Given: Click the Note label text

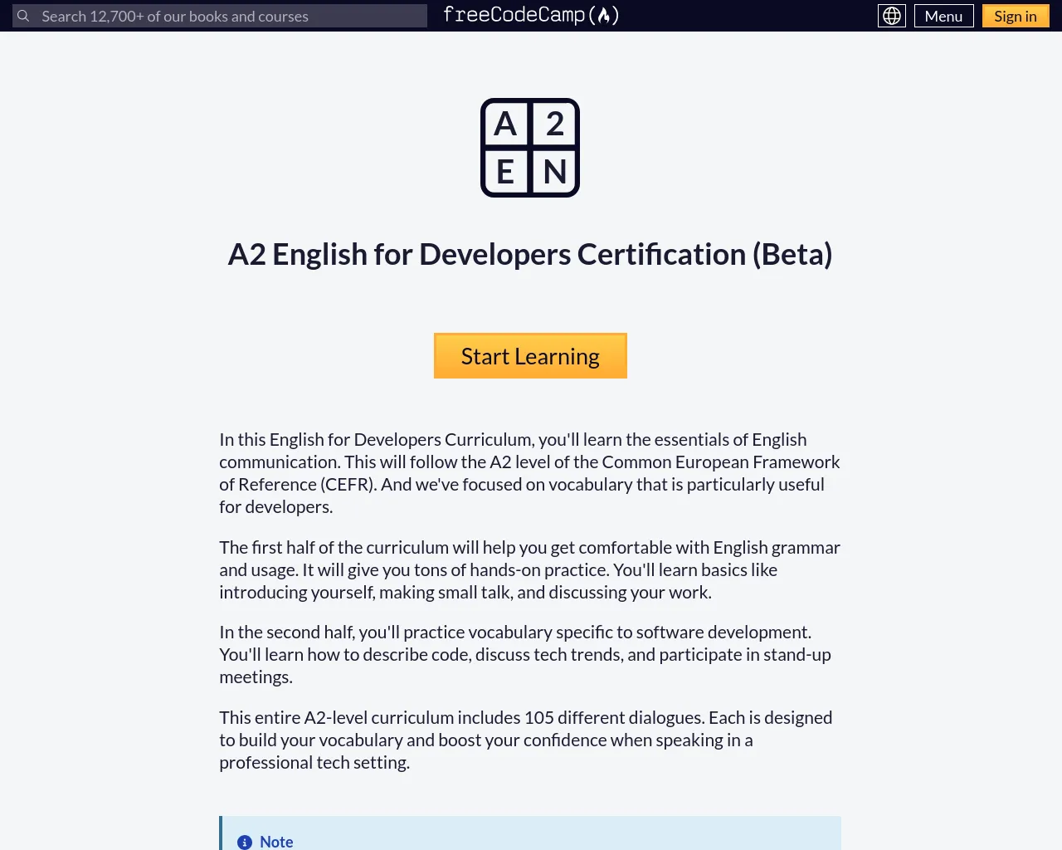Looking at the screenshot, I should [276, 842].
